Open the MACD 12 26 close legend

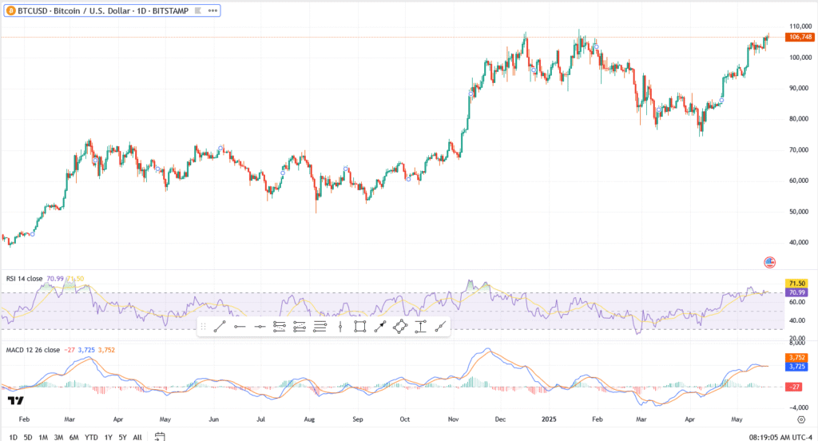click(34, 349)
